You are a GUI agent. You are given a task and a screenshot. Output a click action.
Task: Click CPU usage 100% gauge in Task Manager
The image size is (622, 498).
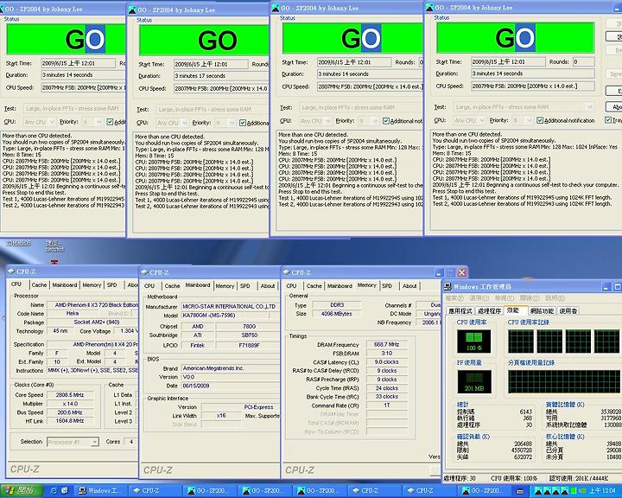[x=473, y=341]
